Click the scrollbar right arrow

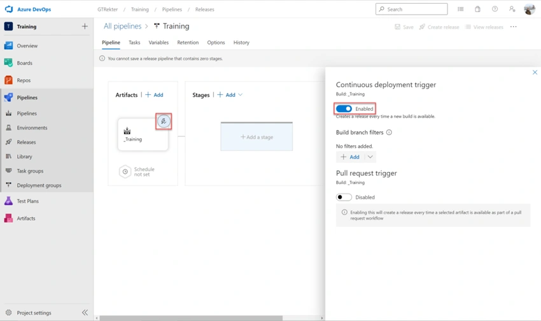pyautogui.click(x=322, y=318)
